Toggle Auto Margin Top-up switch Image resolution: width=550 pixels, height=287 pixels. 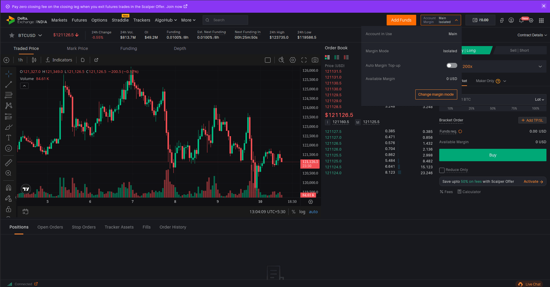[452, 65]
